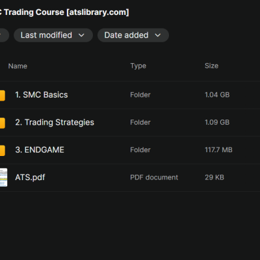Click the 117.7 MB size value

click(218, 149)
